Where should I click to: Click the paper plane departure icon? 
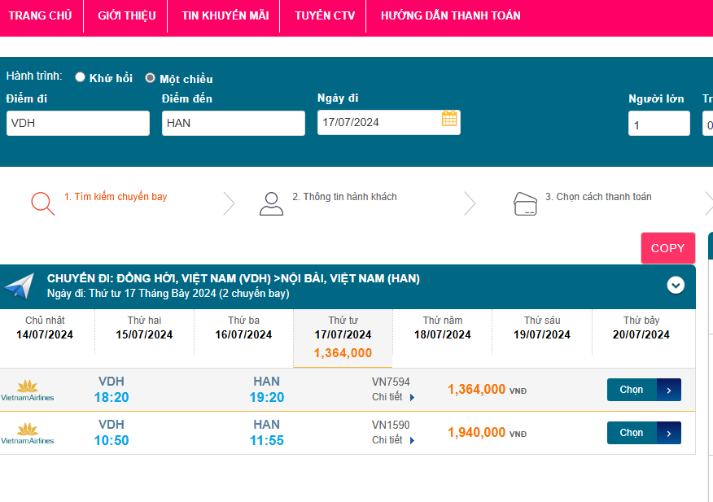point(20,286)
